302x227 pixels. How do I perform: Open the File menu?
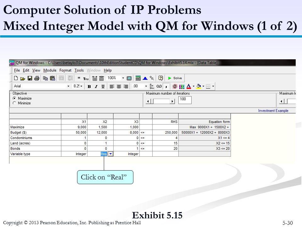point(17,70)
